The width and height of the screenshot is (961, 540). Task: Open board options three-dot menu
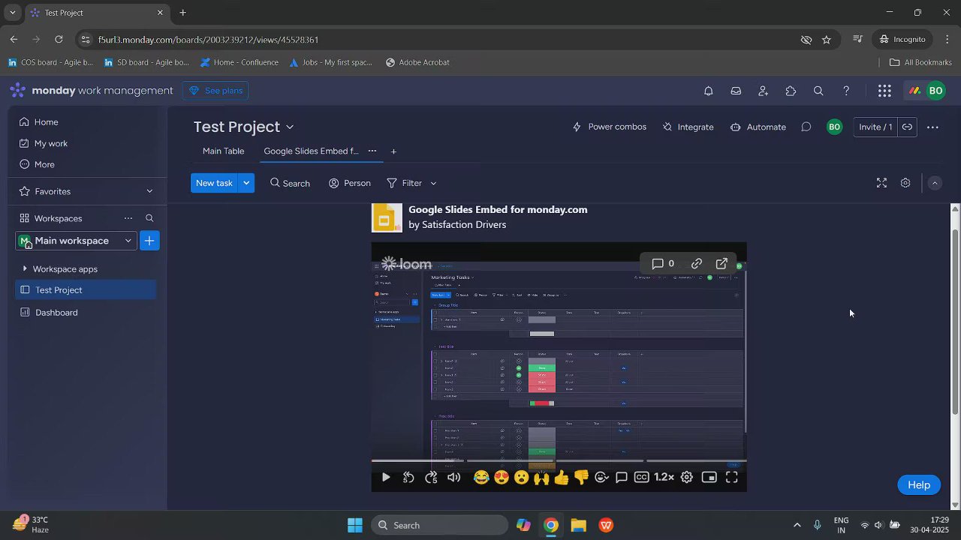pyautogui.click(x=932, y=127)
